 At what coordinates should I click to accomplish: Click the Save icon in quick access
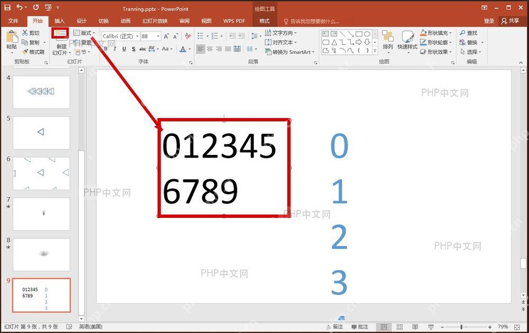[x=7, y=7]
